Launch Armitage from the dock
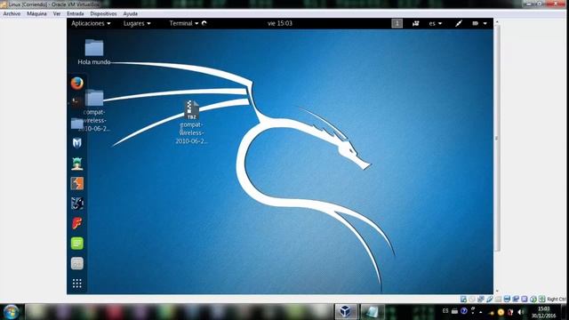 coord(77,164)
